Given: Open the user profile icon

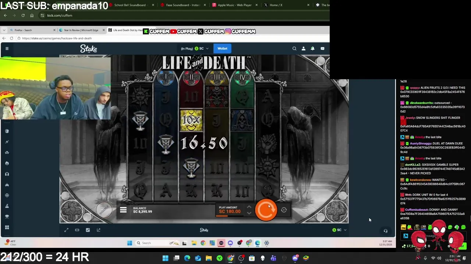Looking at the screenshot, I should click(304, 48).
